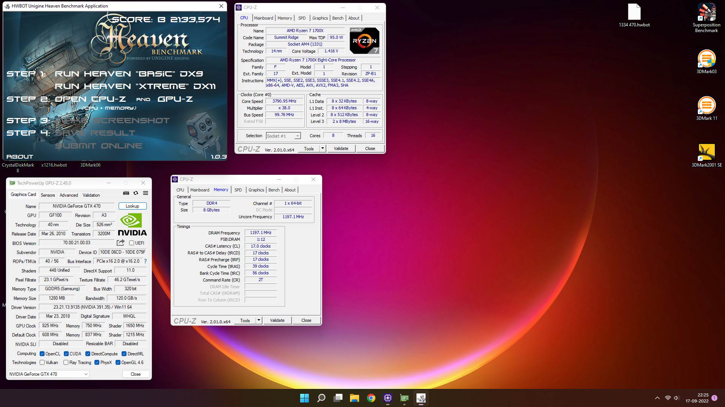Click the Bus Interface question mark icon
Image resolution: width=725 pixels, height=407 pixels.
pos(145,261)
